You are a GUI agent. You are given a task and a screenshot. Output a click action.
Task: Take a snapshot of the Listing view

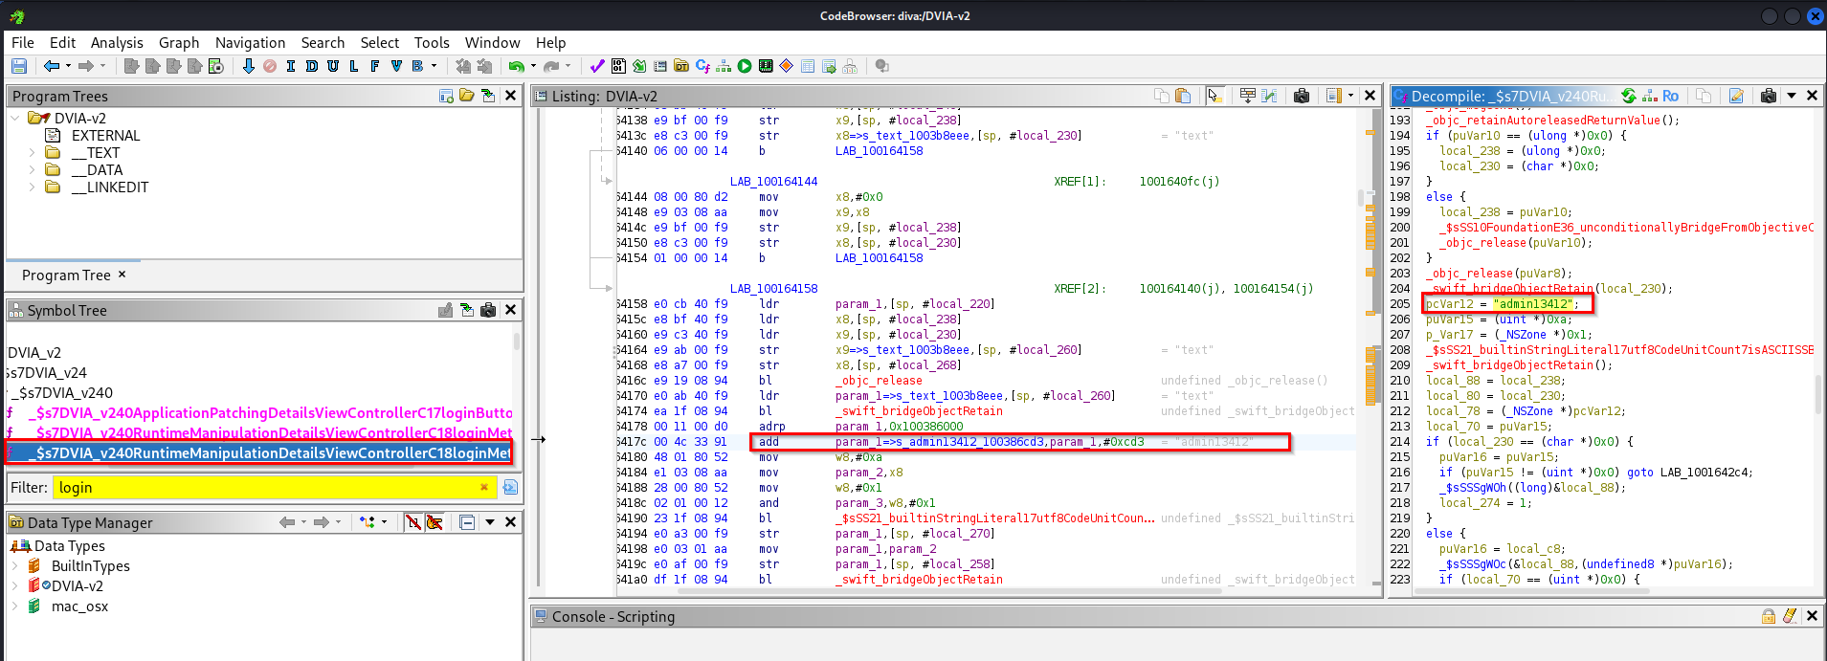pyautogui.click(x=1302, y=96)
